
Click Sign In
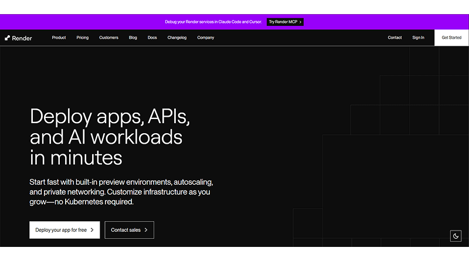click(x=418, y=38)
